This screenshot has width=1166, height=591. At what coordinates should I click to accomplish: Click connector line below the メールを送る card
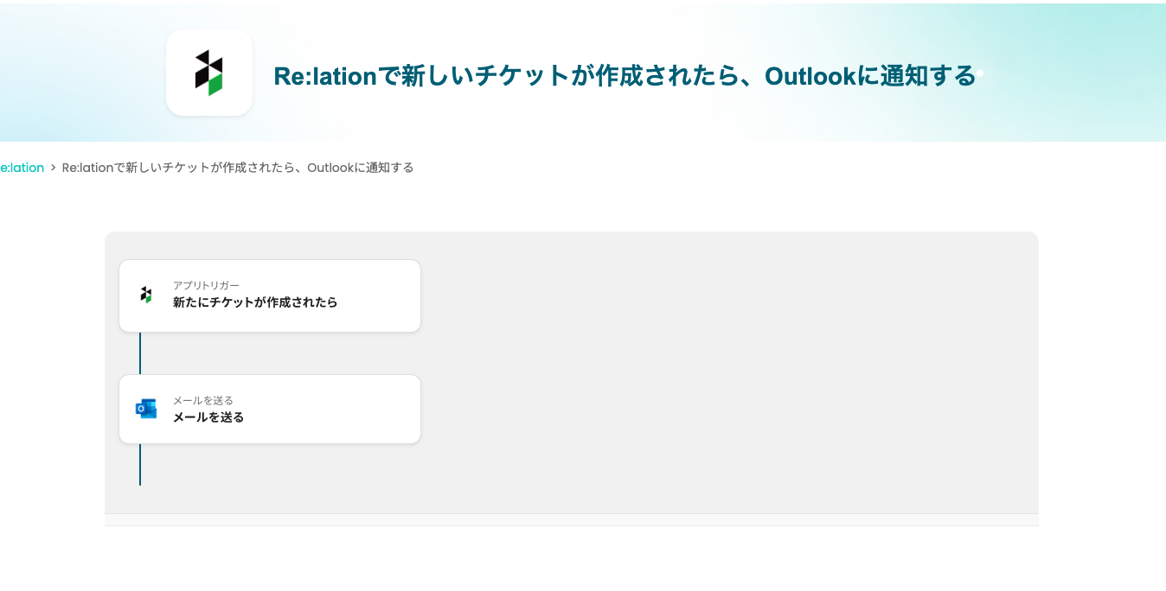140,465
